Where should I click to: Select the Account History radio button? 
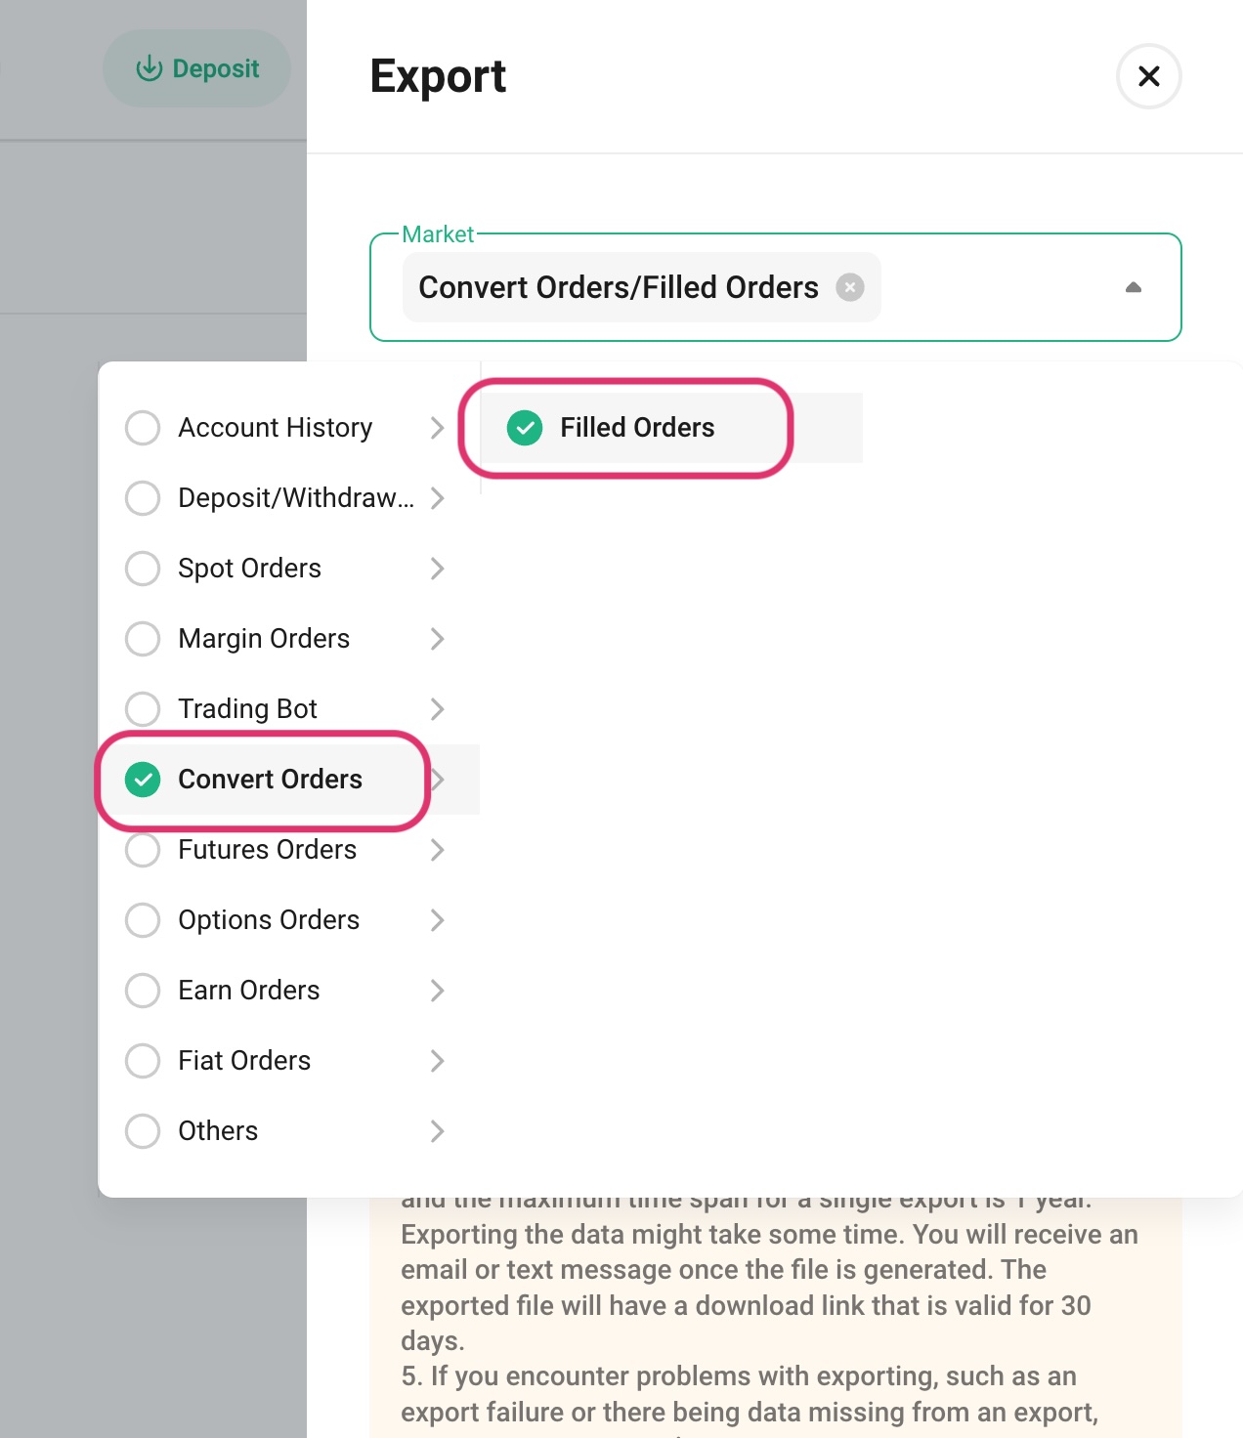pos(143,428)
